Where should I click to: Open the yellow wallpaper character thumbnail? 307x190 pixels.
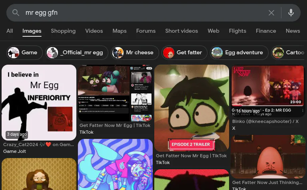(x=39, y=174)
